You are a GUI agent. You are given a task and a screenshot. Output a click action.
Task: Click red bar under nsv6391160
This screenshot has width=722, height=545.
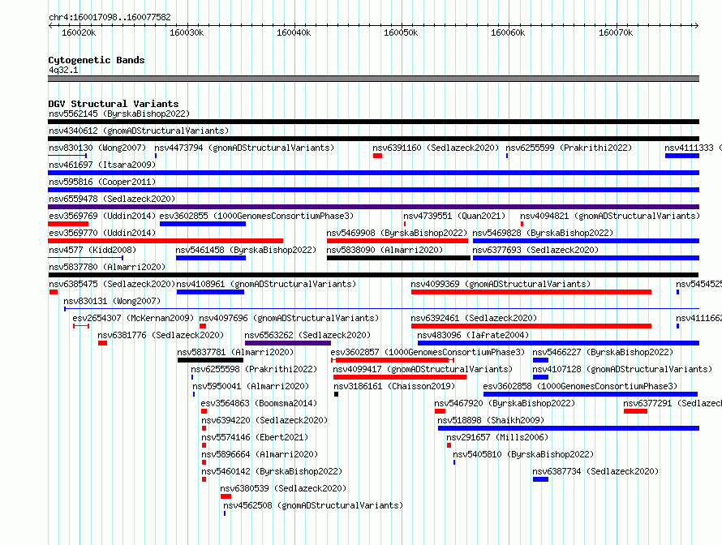click(377, 156)
